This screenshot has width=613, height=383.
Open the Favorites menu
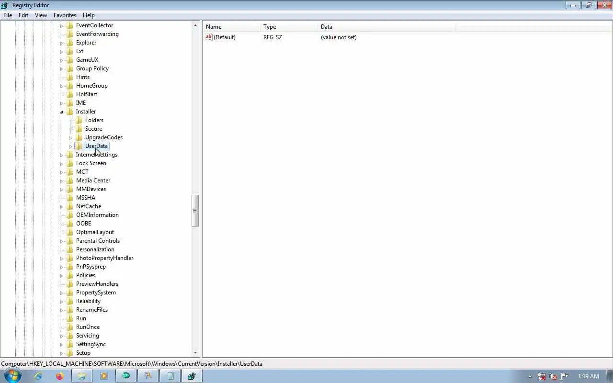pyautogui.click(x=65, y=15)
